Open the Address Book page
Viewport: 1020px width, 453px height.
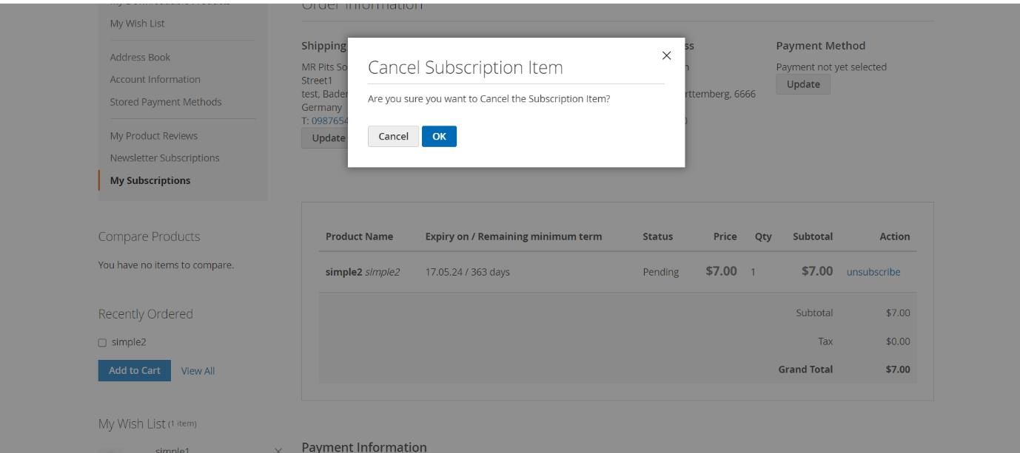(140, 57)
